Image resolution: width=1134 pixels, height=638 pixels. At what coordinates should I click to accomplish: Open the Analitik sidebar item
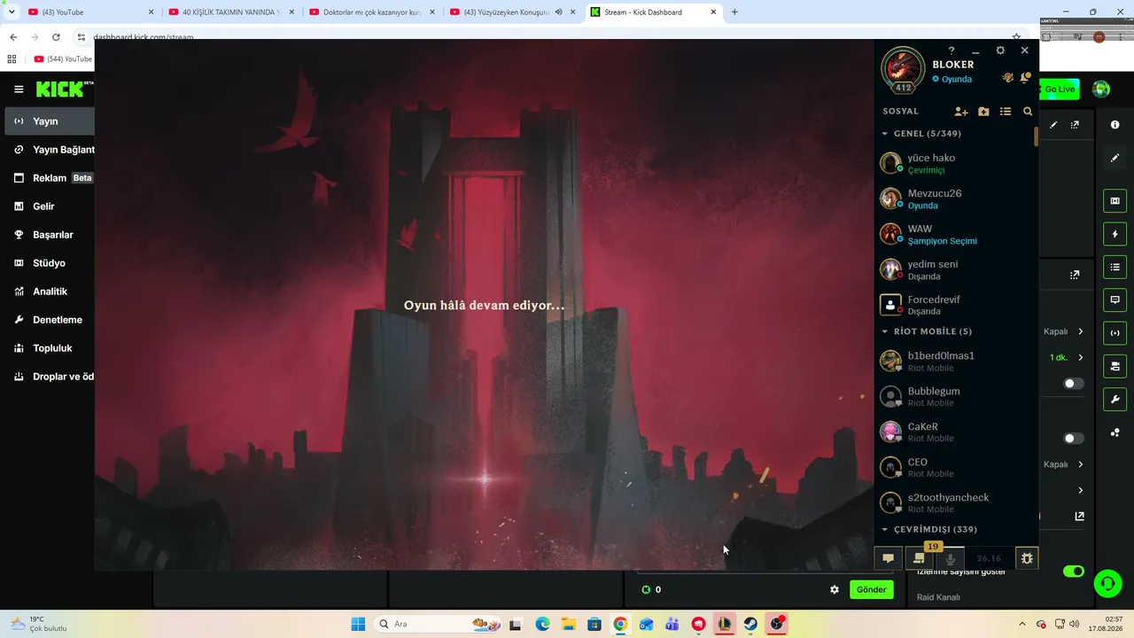pos(50,292)
